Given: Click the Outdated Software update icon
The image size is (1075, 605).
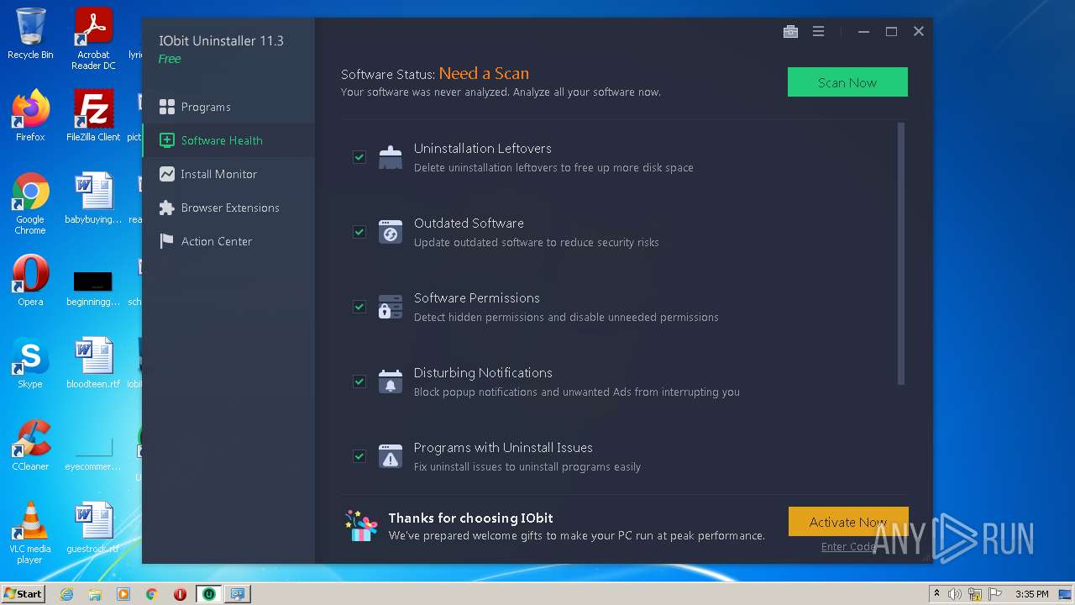Looking at the screenshot, I should [x=390, y=232].
